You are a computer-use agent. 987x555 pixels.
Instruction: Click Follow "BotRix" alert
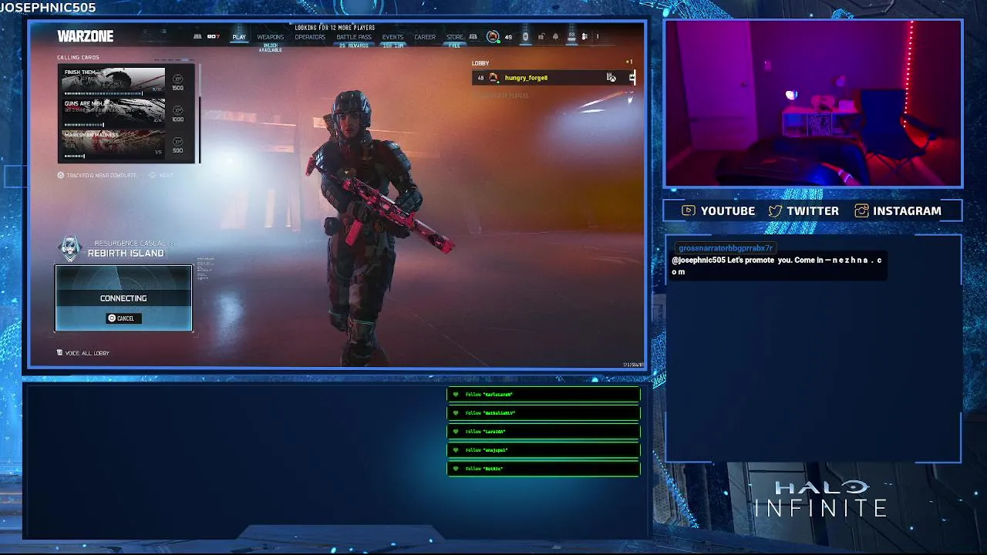[x=544, y=469]
